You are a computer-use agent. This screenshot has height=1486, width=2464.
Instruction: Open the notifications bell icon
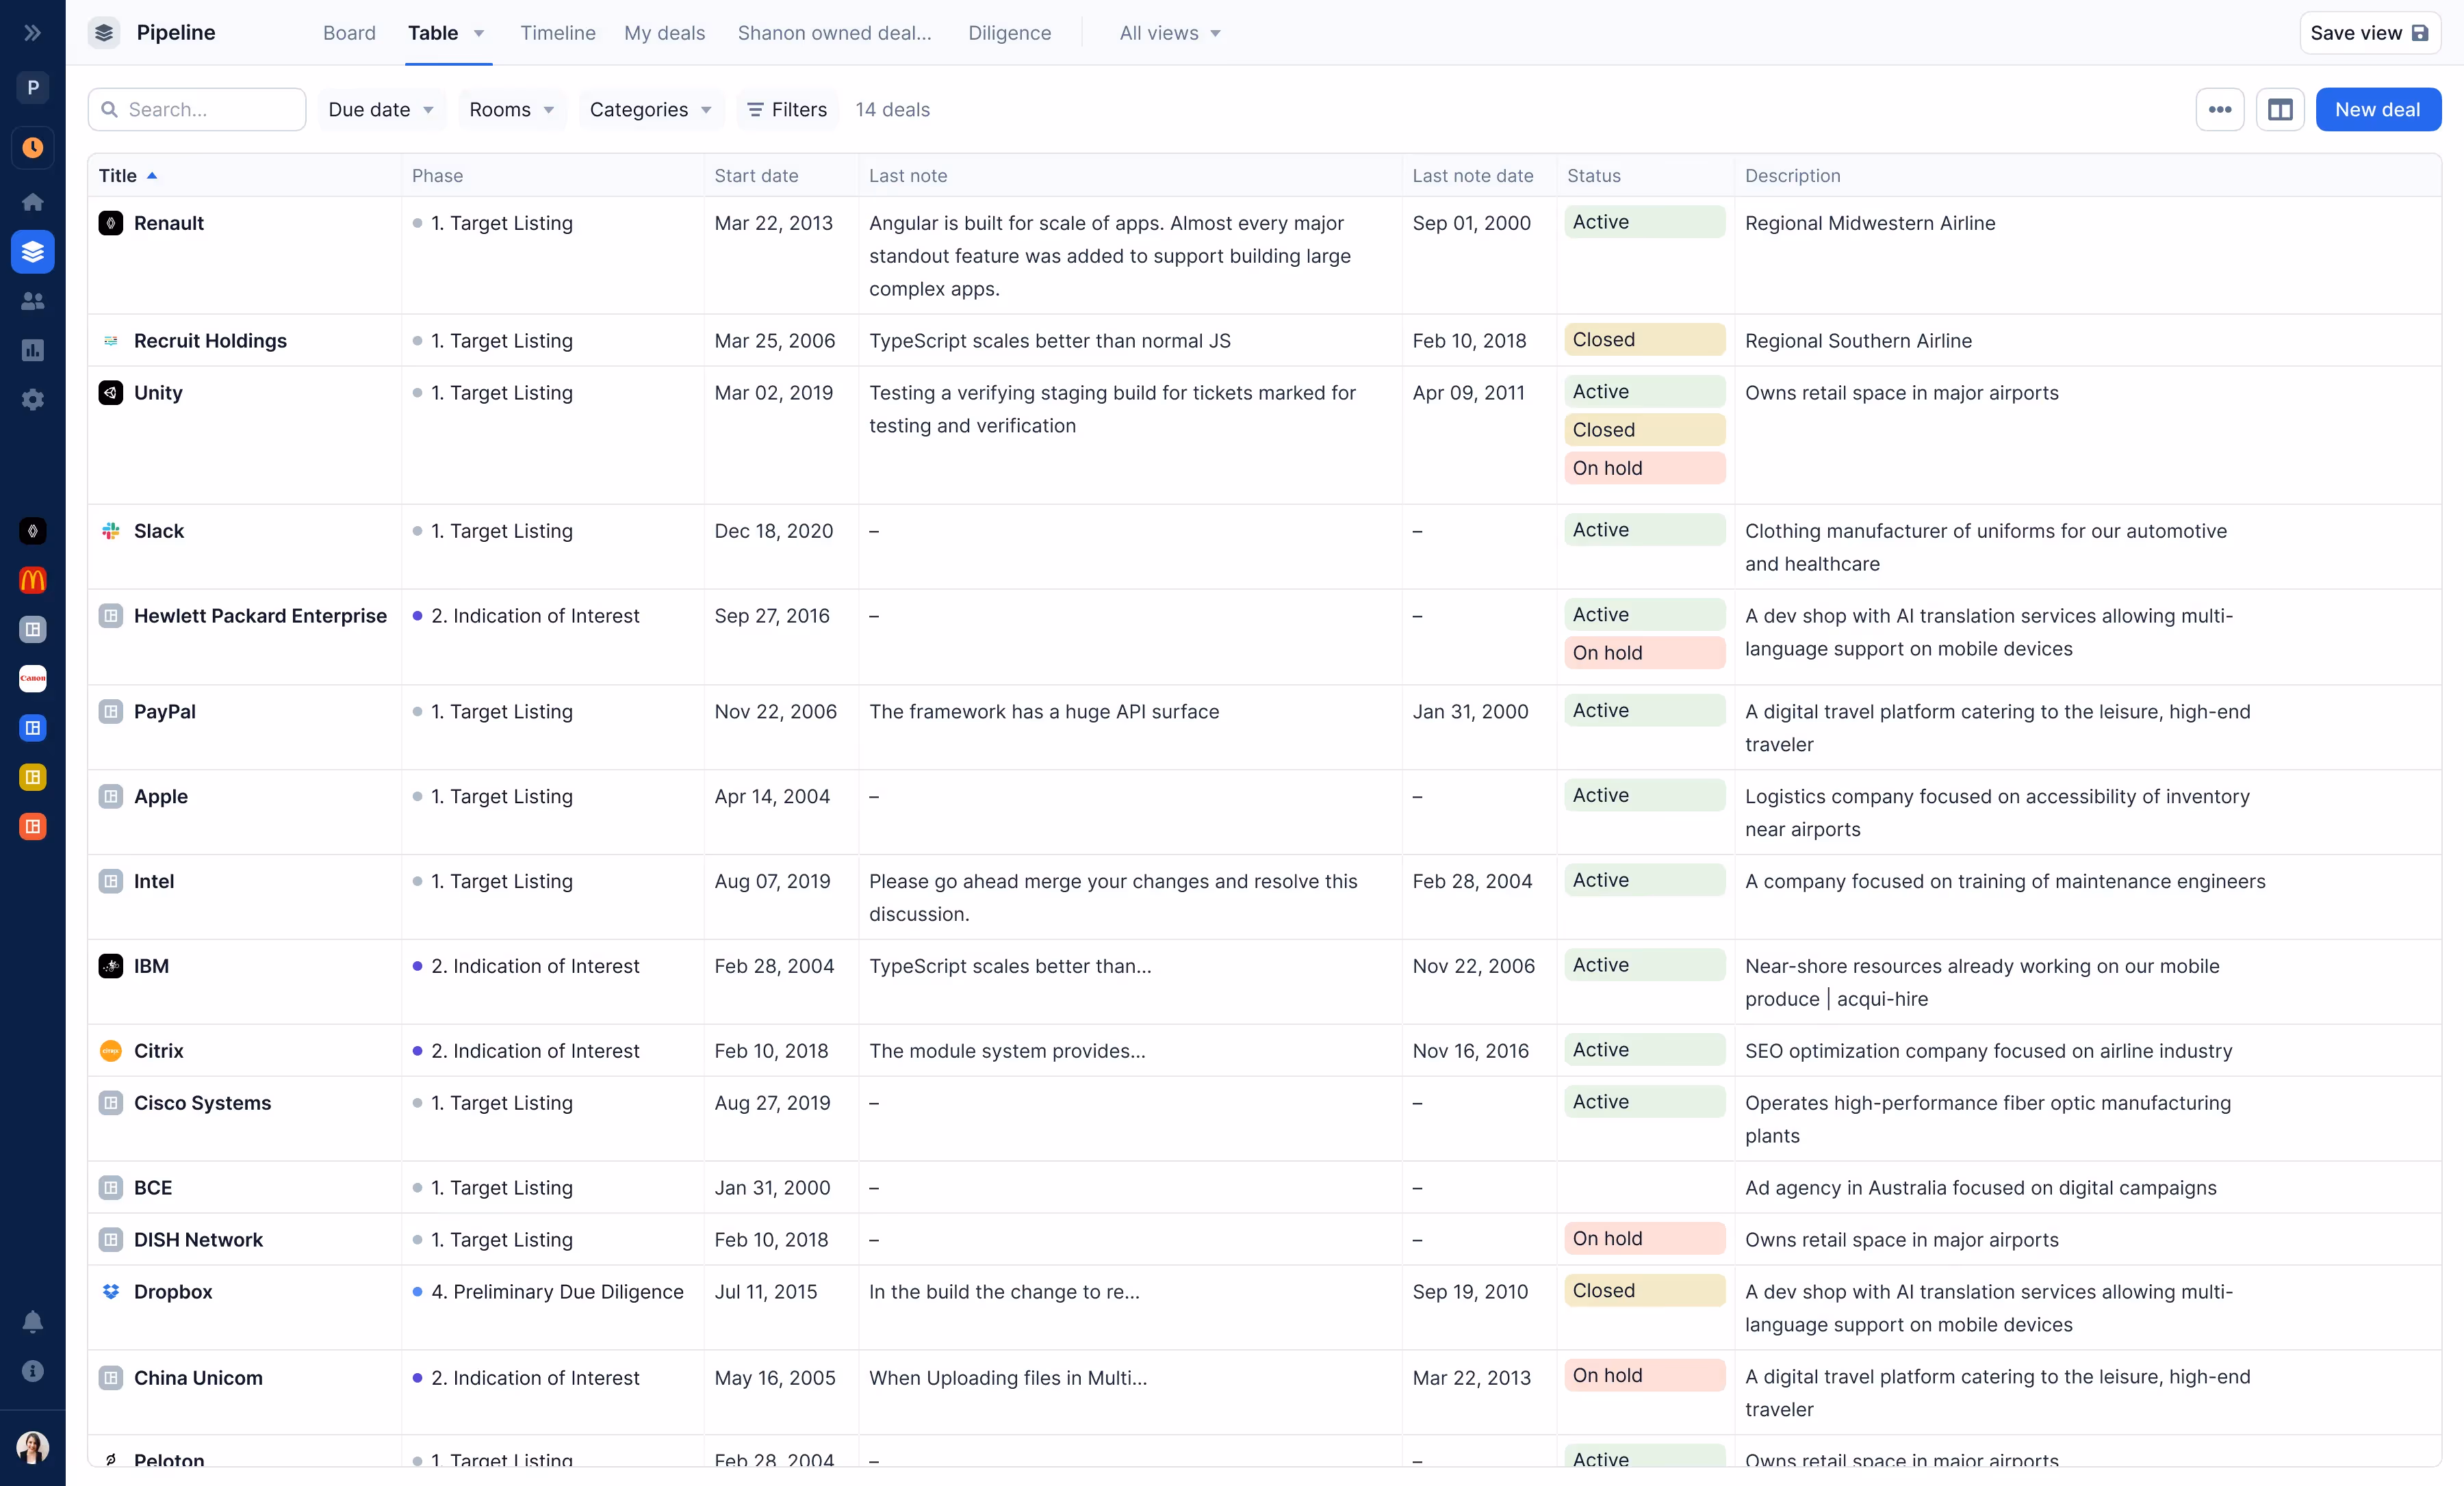point(32,1322)
